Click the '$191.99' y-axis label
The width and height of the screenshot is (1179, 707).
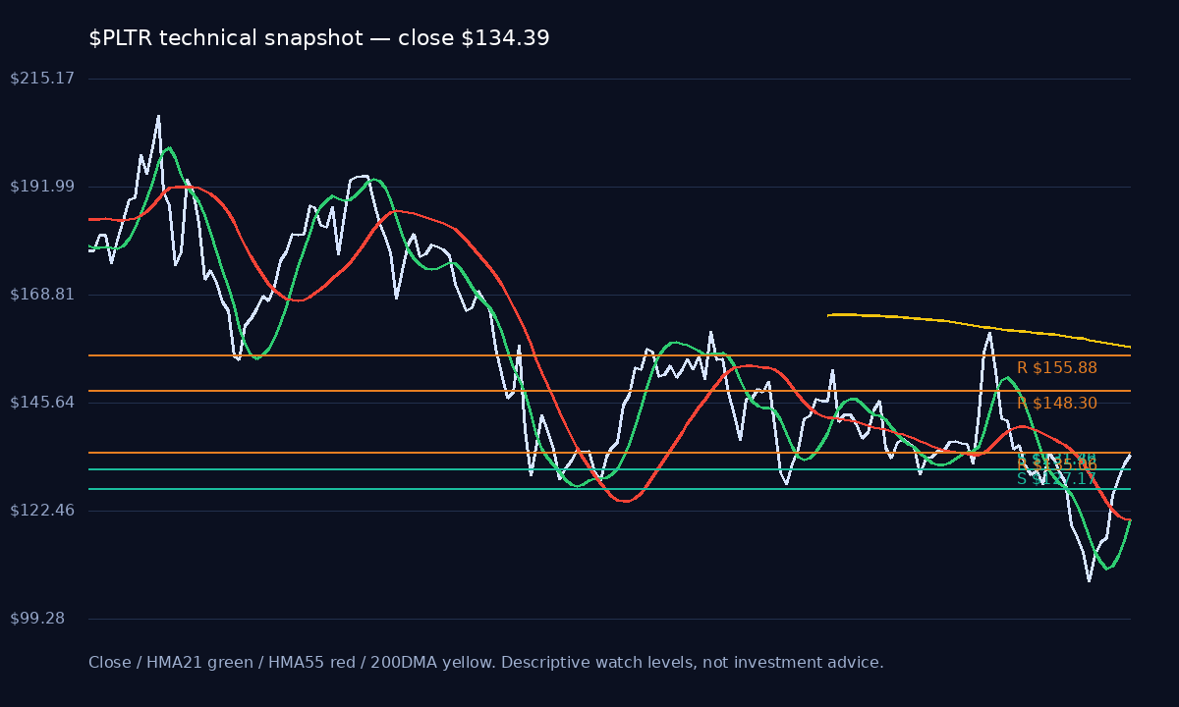coord(42,187)
